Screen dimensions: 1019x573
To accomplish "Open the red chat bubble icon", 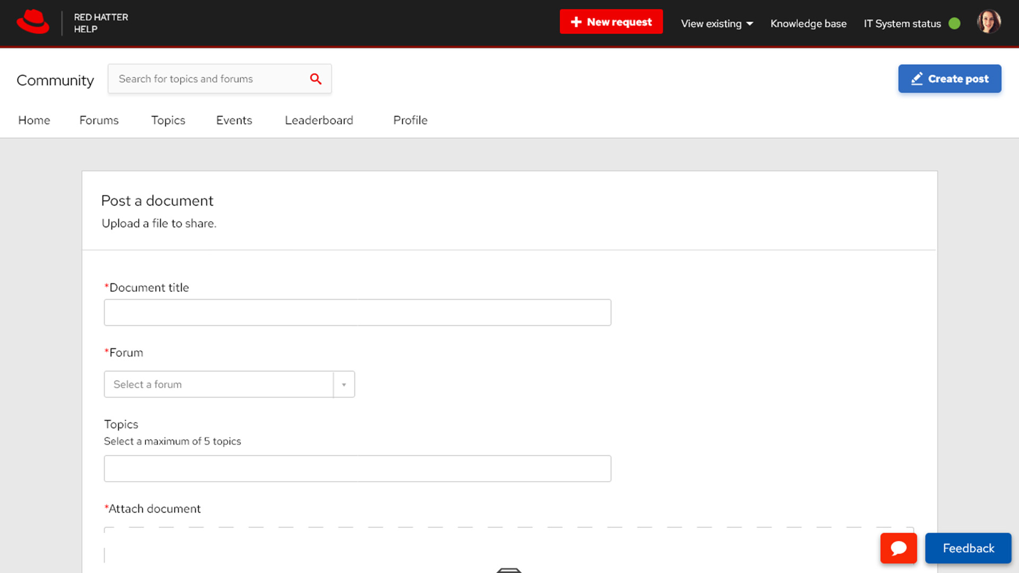I will coord(899,548).
